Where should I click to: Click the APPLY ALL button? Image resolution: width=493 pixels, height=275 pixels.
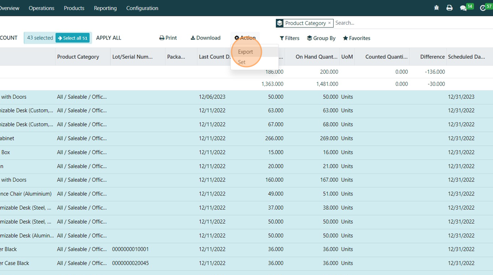[x=109, y=38]
